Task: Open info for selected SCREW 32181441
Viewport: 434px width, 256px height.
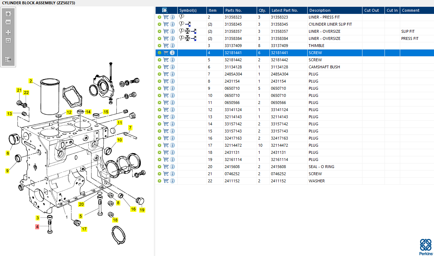Action: click(x=172, y=53)
